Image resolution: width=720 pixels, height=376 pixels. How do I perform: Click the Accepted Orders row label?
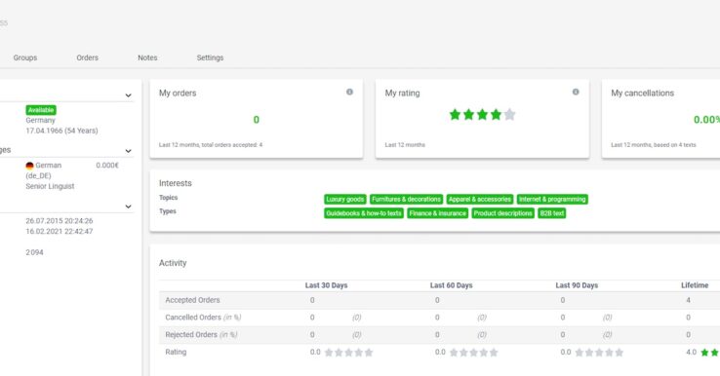[192, 300]
